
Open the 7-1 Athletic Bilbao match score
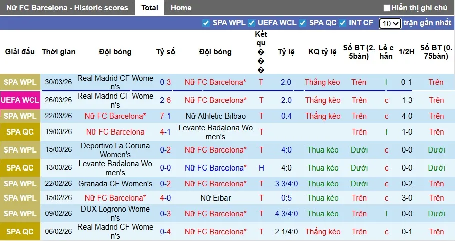pos(165,116)
